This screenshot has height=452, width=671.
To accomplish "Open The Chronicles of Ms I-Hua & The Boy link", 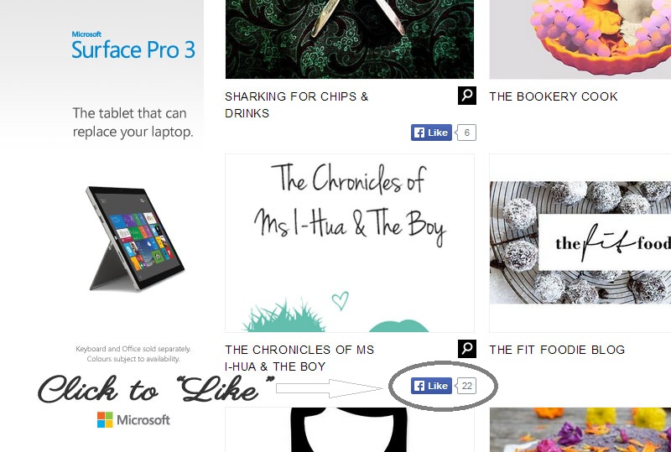I will (x=299, y=358).
